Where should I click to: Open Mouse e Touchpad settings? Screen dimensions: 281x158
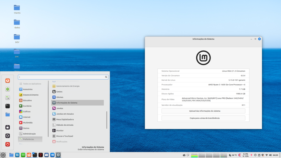point(64,136)
